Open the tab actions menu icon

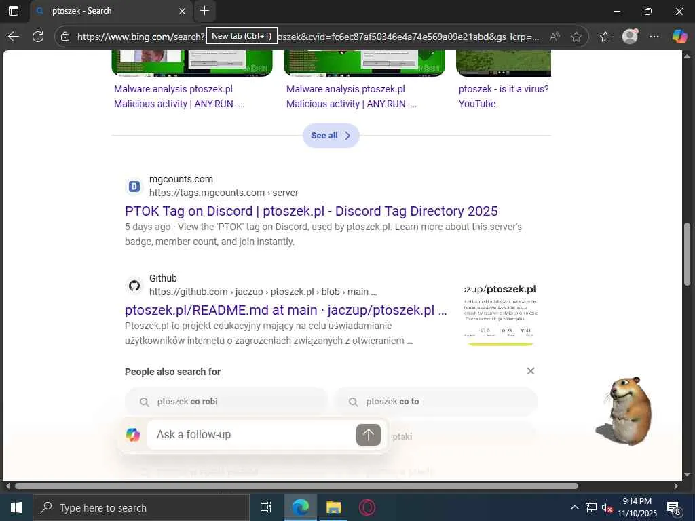pos(14,11)
